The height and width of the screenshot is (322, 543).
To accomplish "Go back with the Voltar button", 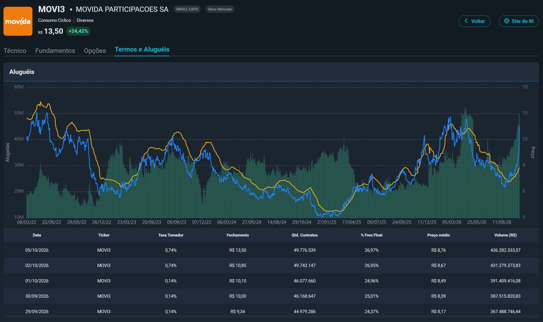I will click(x=474, y=21).
